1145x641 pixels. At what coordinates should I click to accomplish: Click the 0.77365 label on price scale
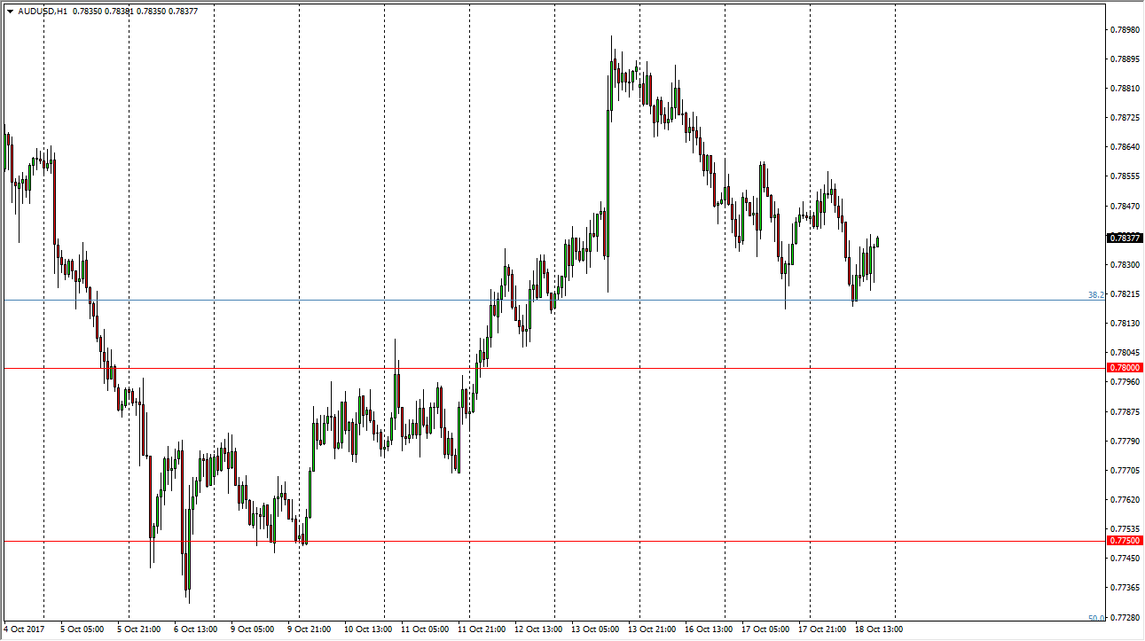click(1125, 587)
